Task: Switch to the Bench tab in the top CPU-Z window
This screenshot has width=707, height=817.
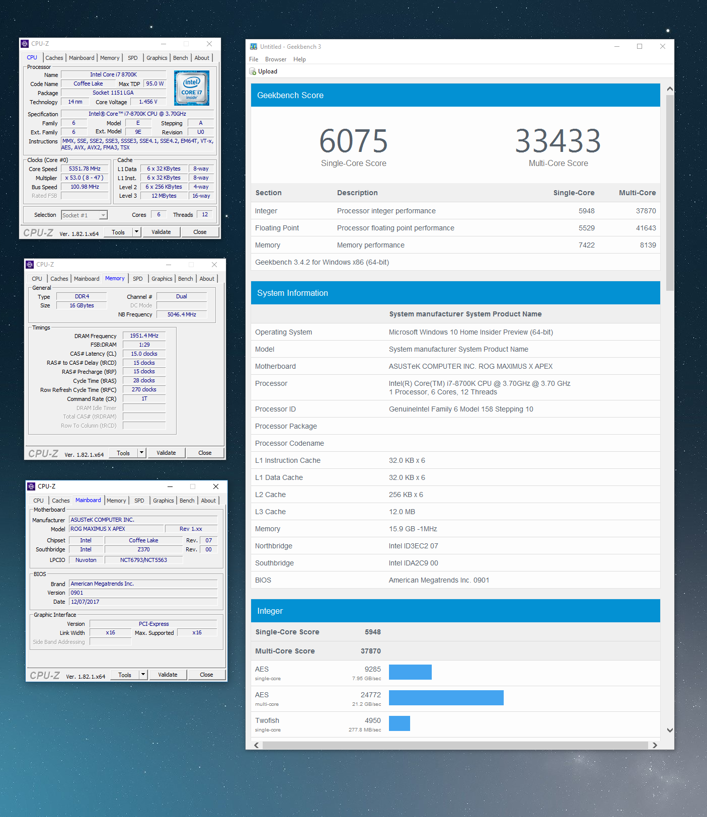Action: coord(181,58)
